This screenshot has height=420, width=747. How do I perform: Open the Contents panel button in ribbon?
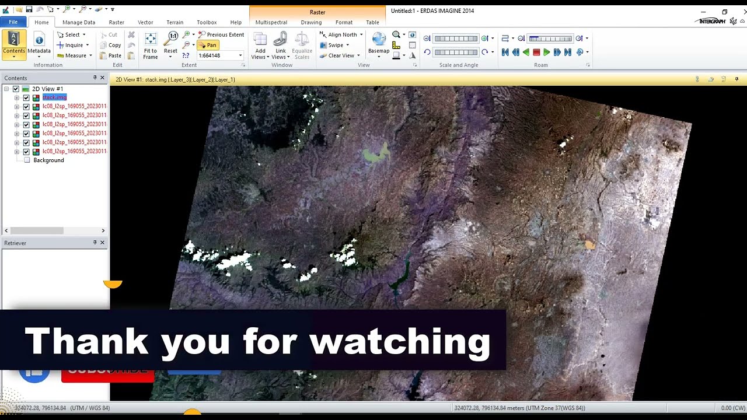(x=13, y=45)
